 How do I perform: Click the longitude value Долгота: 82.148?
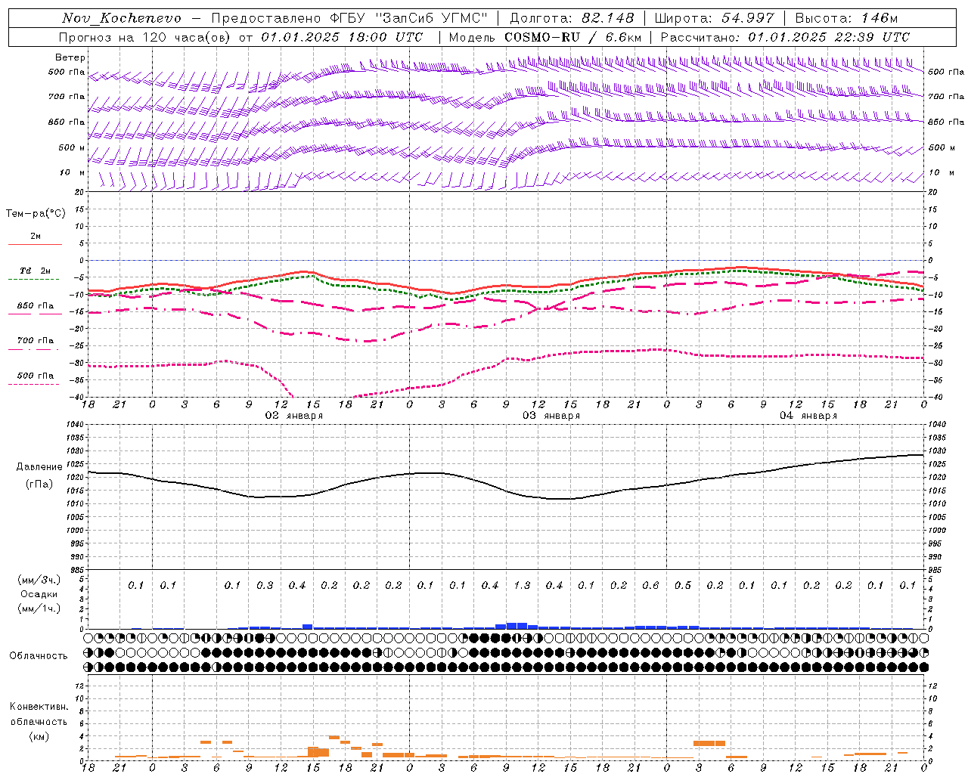tap(572, 18)
